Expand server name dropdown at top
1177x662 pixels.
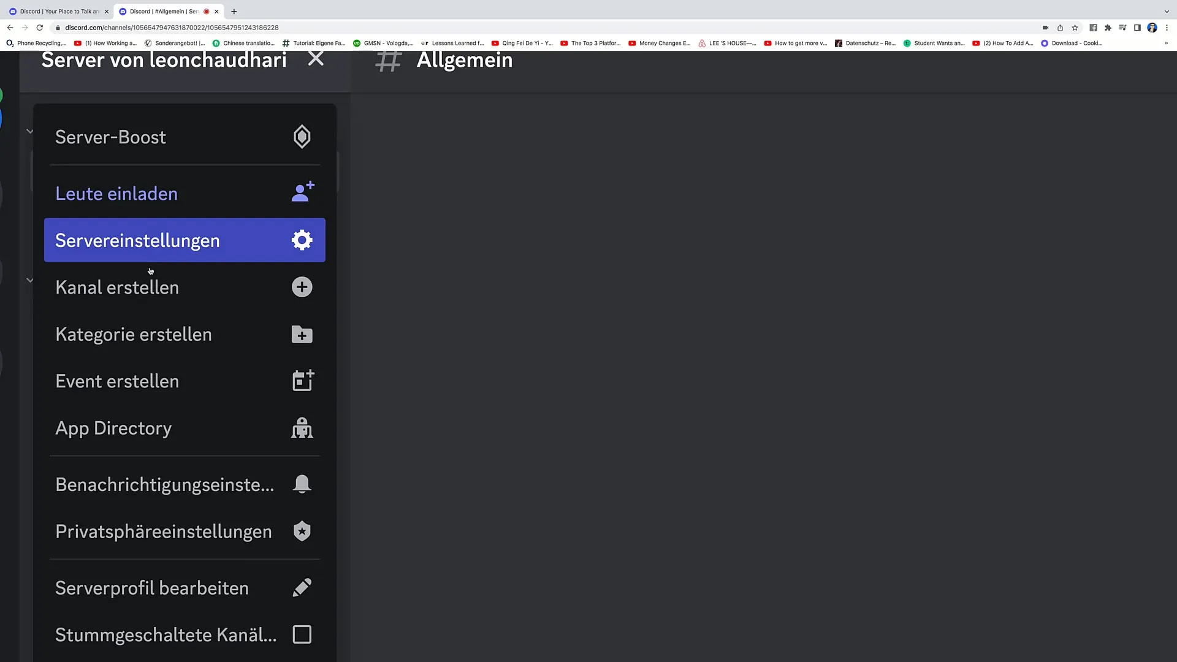pos(164,60)
